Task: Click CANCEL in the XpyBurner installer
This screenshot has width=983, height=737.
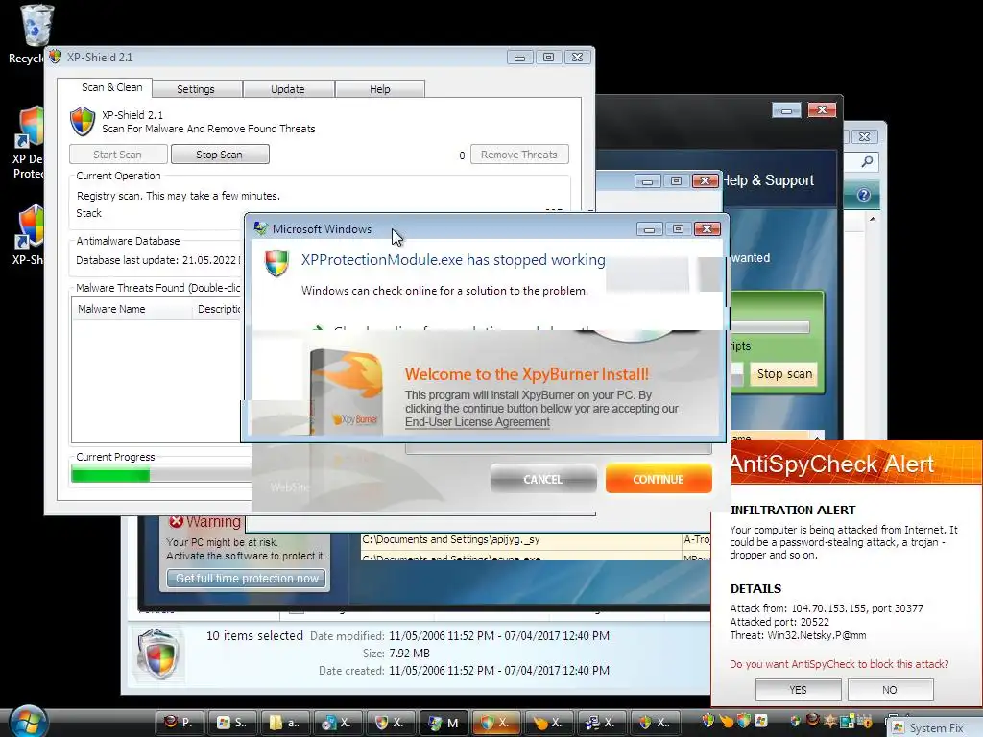Action: coord(543,479)
